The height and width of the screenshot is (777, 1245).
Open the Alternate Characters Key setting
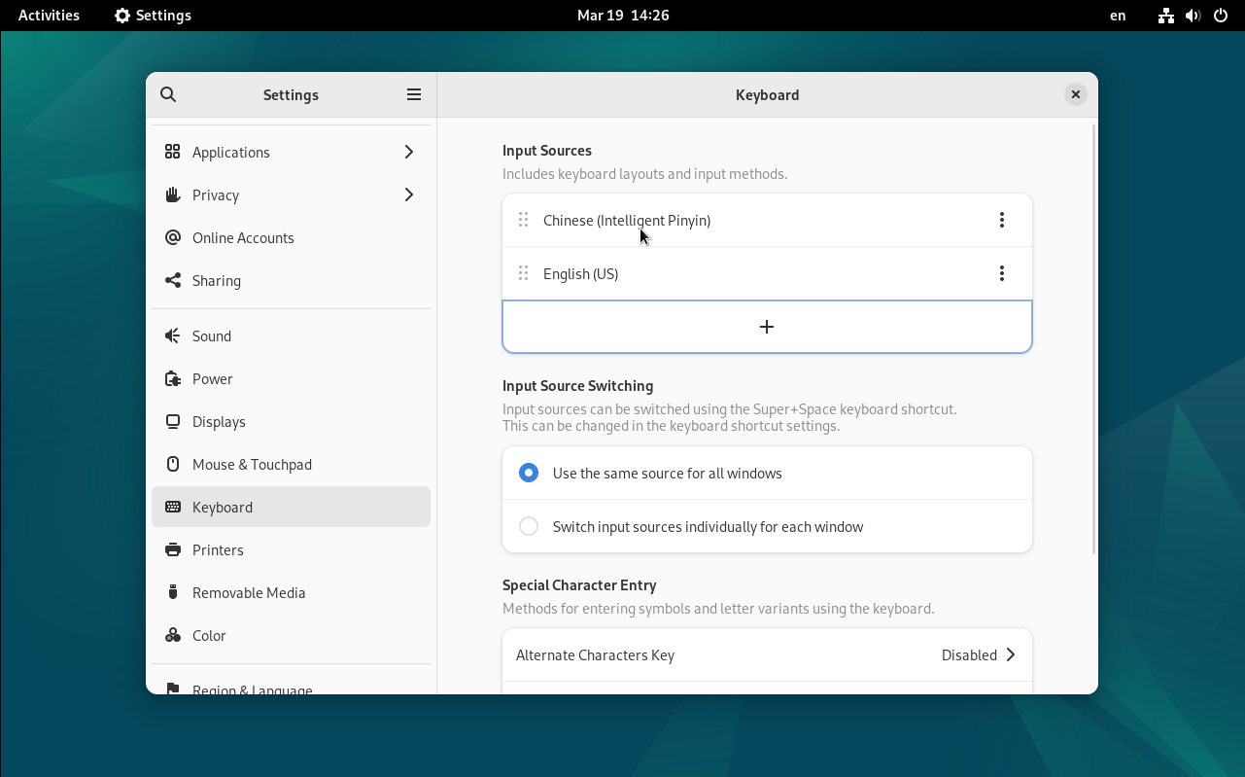(x=767, y=655)
